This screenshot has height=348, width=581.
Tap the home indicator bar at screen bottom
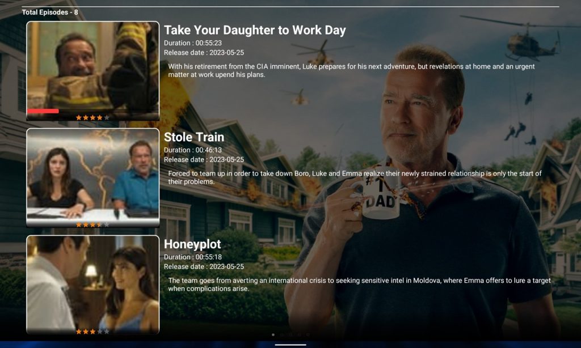290,344
